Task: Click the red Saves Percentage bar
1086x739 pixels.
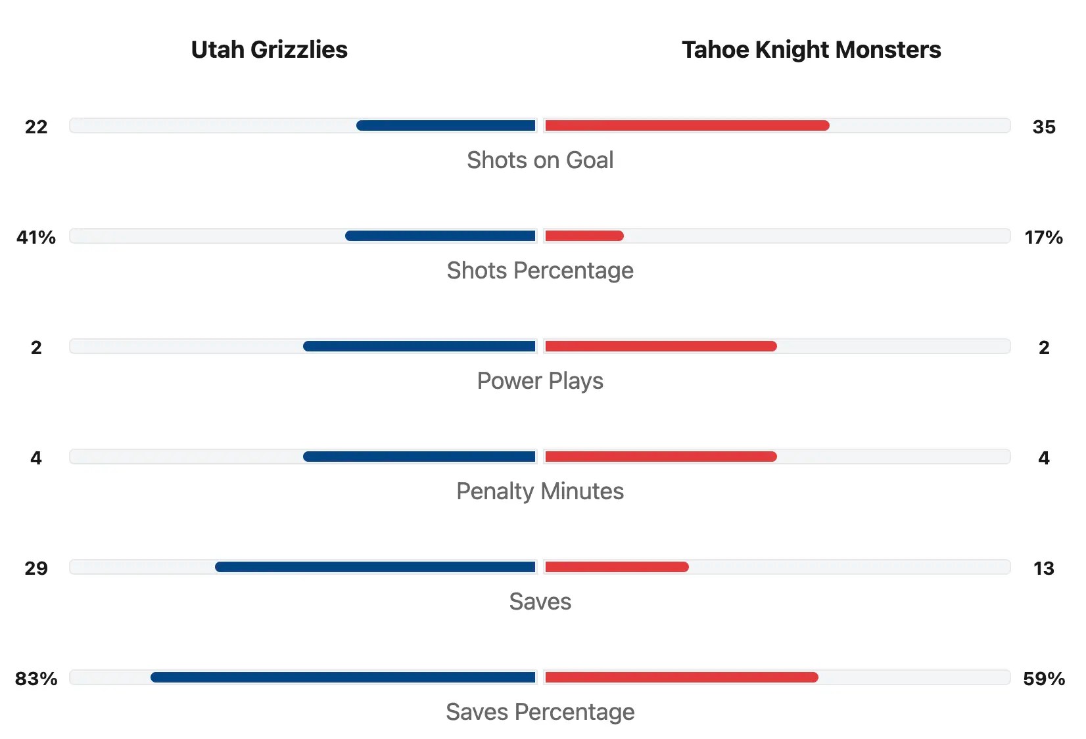Action: [681, 677]
